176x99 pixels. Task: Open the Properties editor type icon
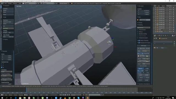[155, 35]
